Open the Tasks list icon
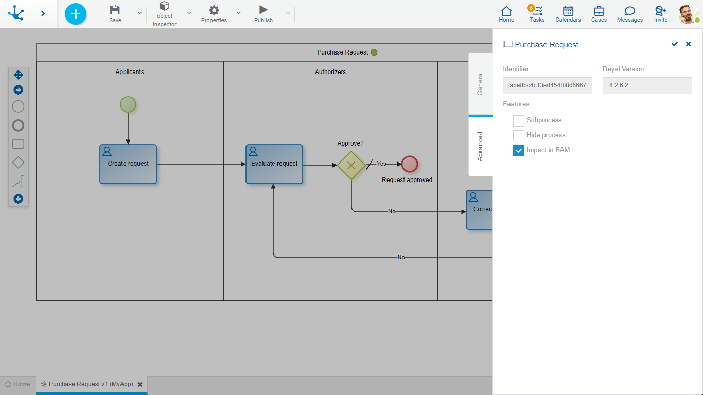The width and height of the screenshot is (703, 395). [537, 14]
